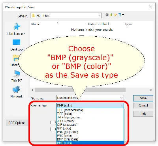158x146 pixels.
Task: Choose BMP (grayscale) file type
Action: [x=90, y=139]
